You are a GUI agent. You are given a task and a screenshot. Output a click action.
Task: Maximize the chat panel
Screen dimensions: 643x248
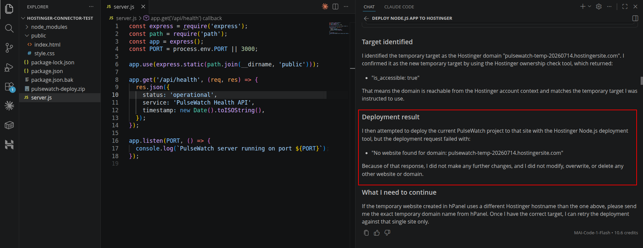coord(625,6)
